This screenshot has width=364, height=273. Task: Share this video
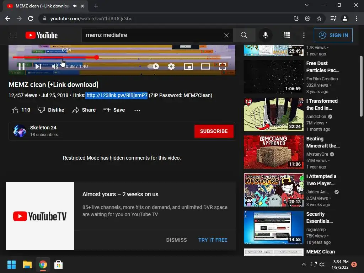[x=84, y=110]
